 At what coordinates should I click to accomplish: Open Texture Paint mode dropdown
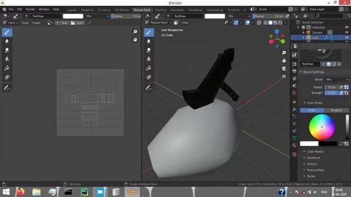[158, 22]
